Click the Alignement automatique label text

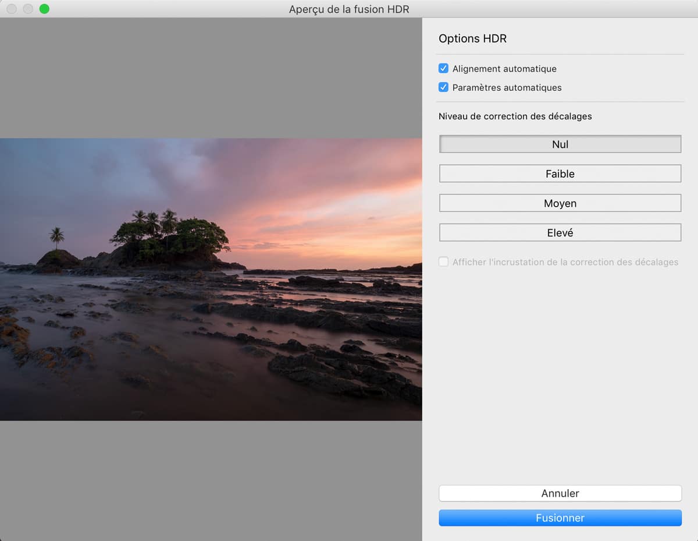504,69
